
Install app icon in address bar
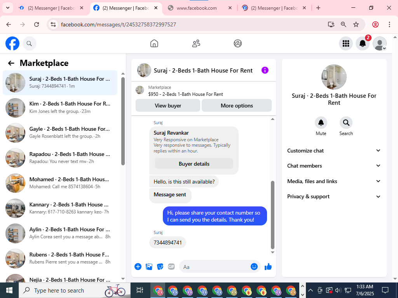click(331, 24)
